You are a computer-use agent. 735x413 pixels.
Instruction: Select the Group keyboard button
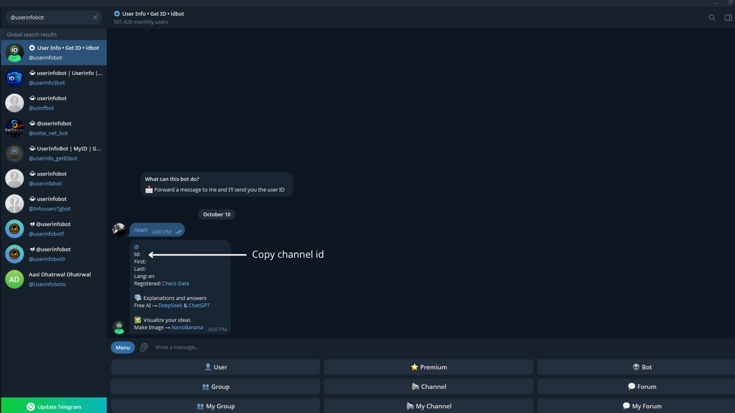pyautogui.click(x=215, y=386)
